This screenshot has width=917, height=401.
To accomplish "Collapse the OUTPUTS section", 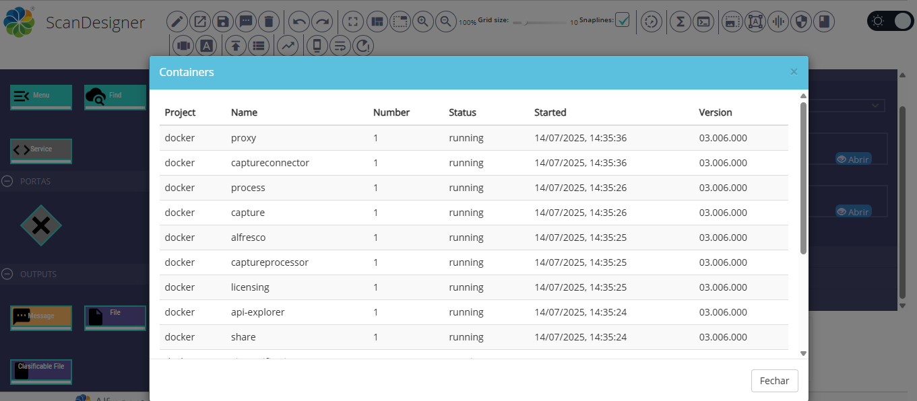I will point(7,274).
